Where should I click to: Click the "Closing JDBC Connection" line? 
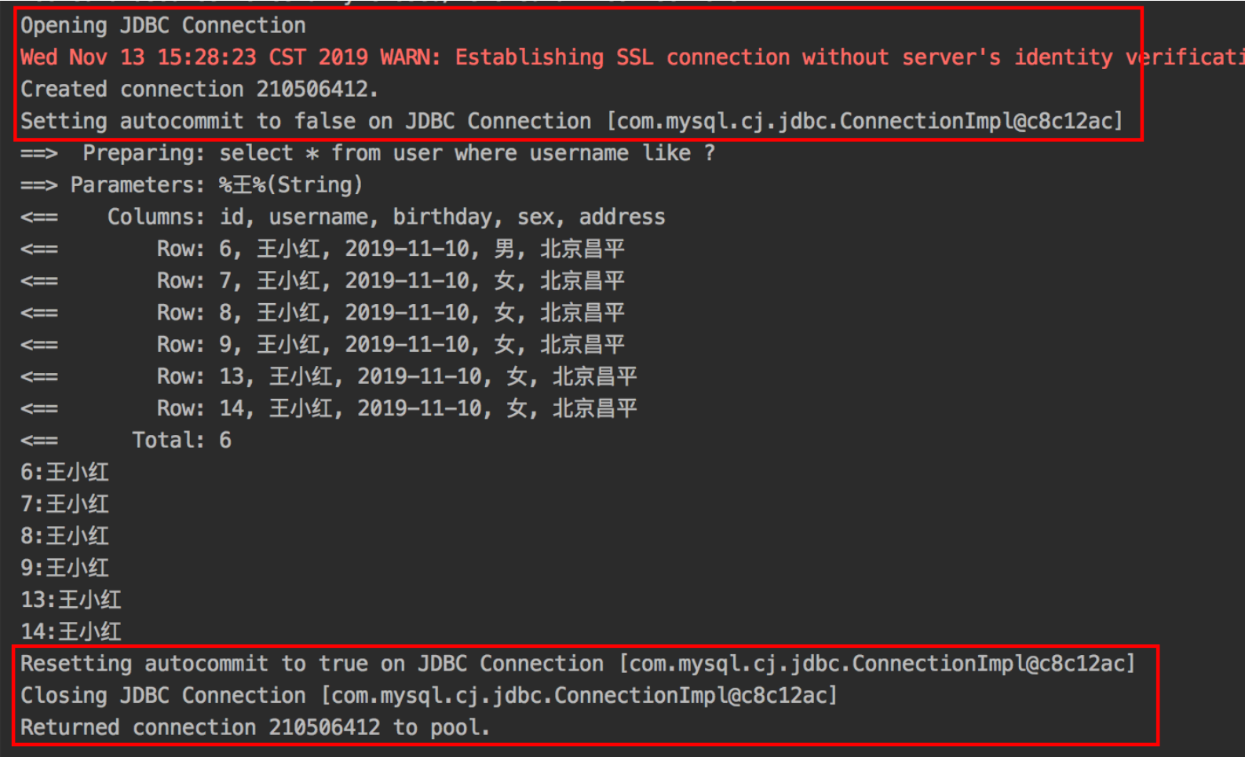(429, 696)
